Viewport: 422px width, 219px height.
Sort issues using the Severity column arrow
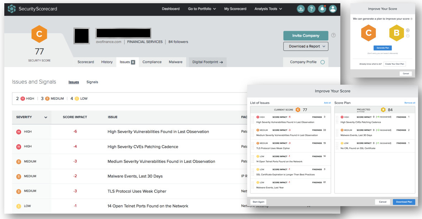(46, 117)
